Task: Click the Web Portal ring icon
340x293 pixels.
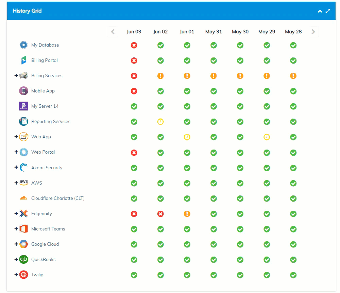Action: click(24, 152)
